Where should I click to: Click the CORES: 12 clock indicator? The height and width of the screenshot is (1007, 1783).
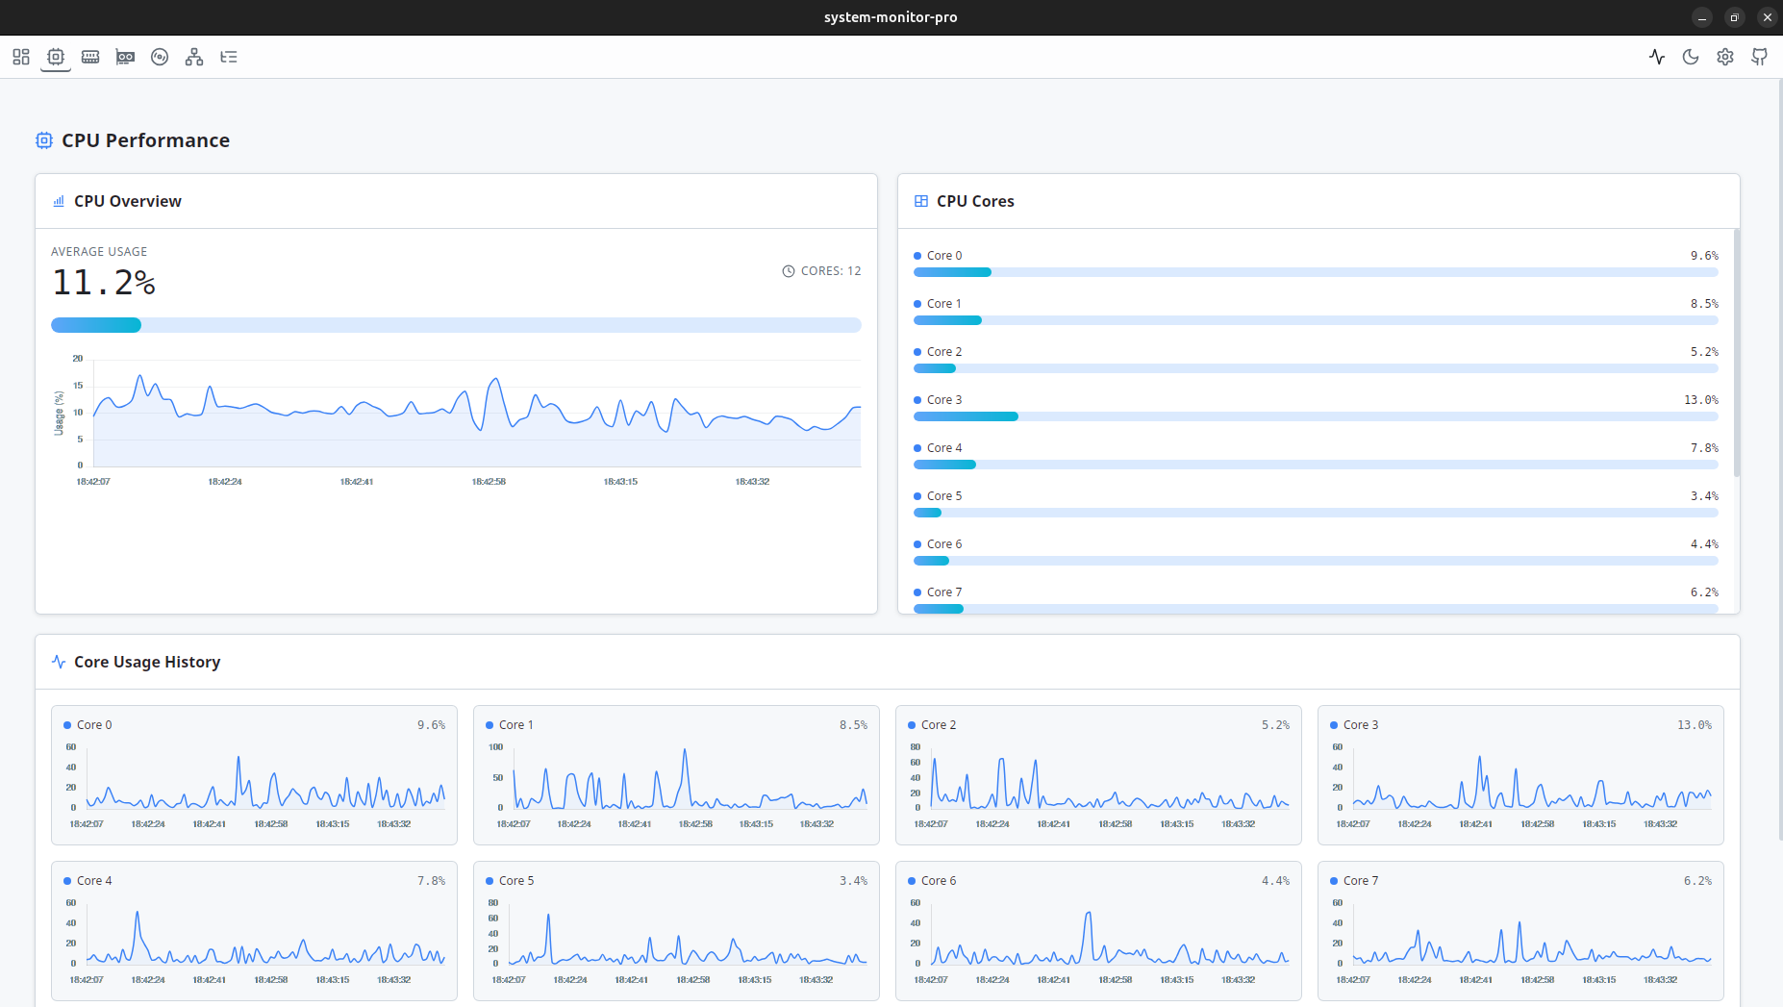[822, 270]
